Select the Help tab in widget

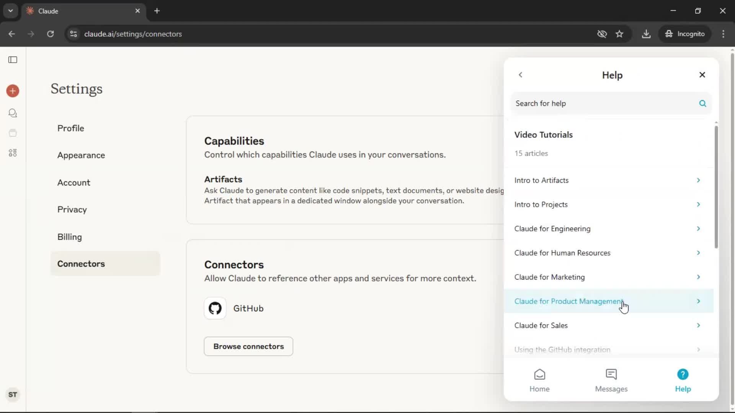point(683,380)
